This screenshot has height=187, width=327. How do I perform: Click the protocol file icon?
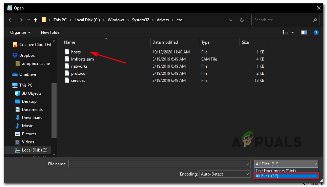(x=67, y=73)
